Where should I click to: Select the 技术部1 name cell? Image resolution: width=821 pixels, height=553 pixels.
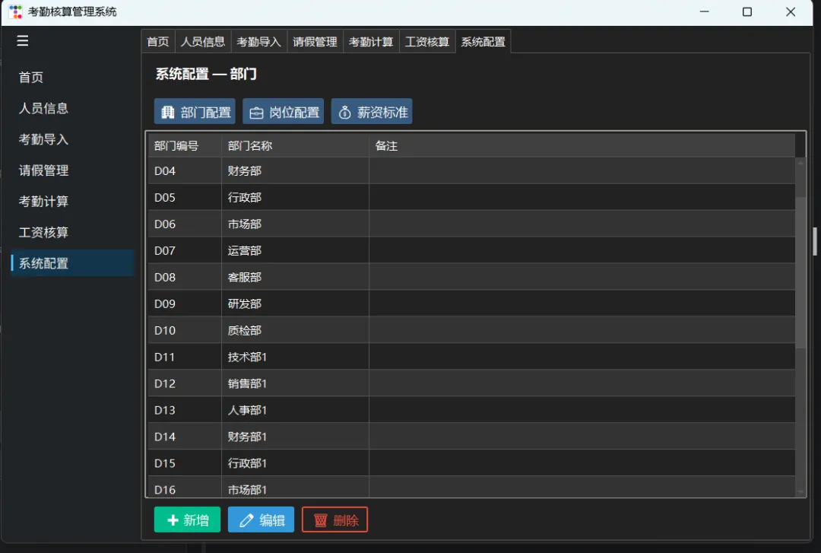click(295, 357)
